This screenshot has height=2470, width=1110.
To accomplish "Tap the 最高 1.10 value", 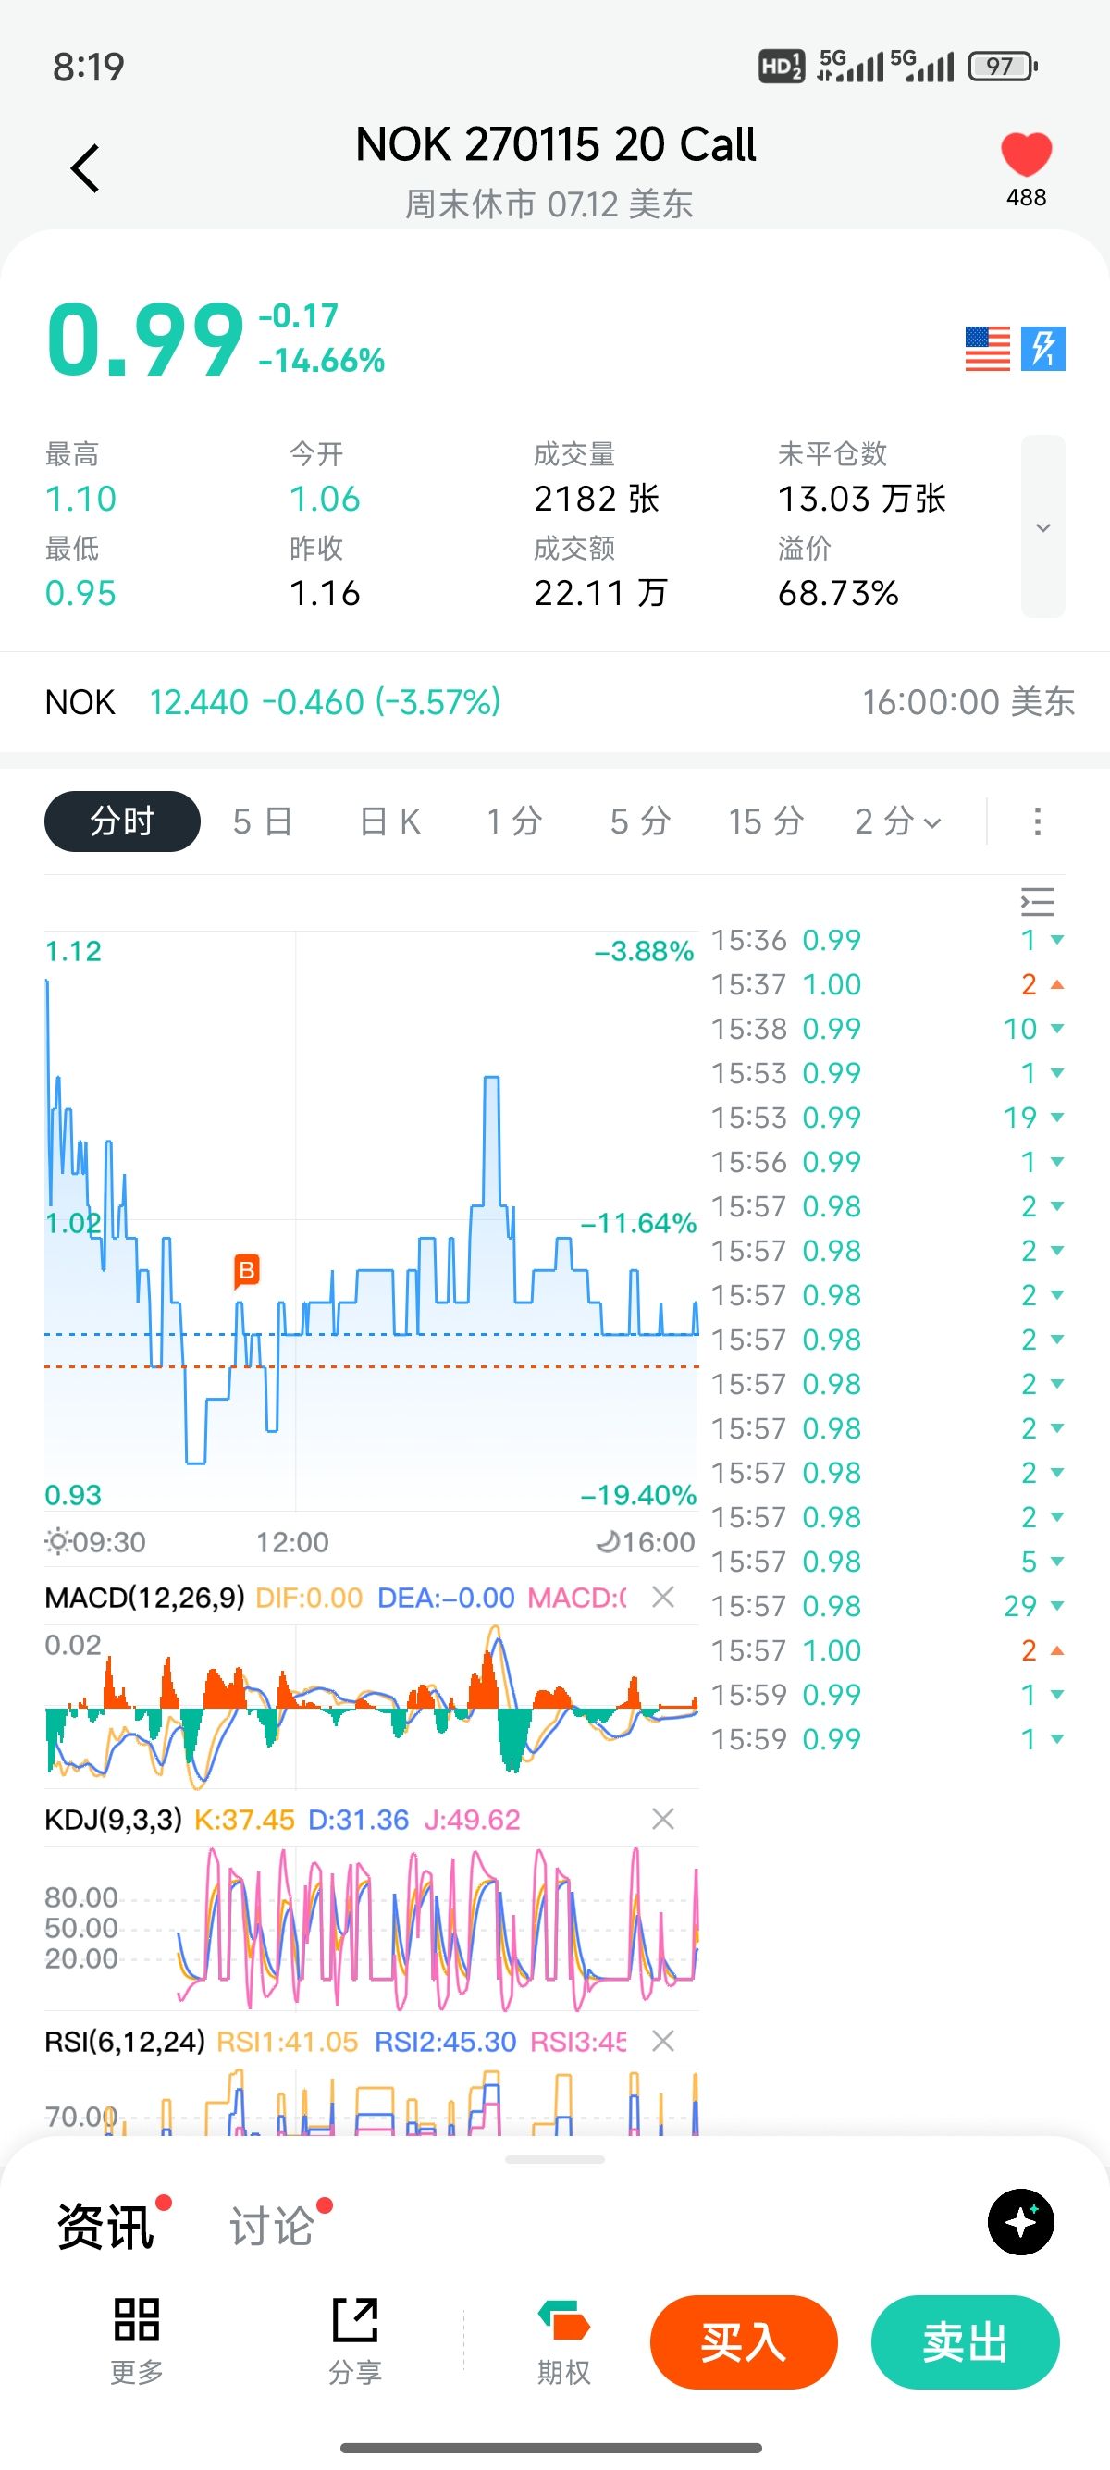I will pyautogui.click(x=80, y=499).
